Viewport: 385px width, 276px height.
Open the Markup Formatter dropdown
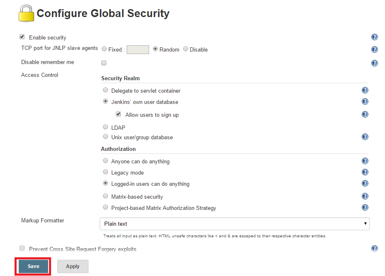[235, 224]
